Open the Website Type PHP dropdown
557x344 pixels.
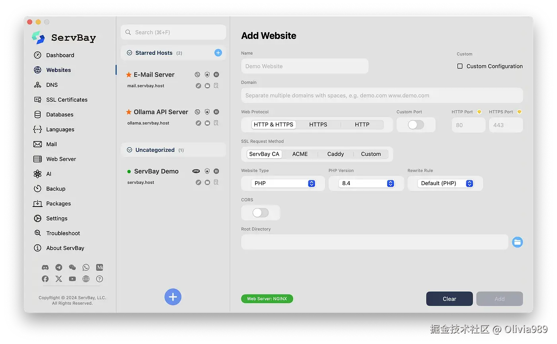point(283,184)
